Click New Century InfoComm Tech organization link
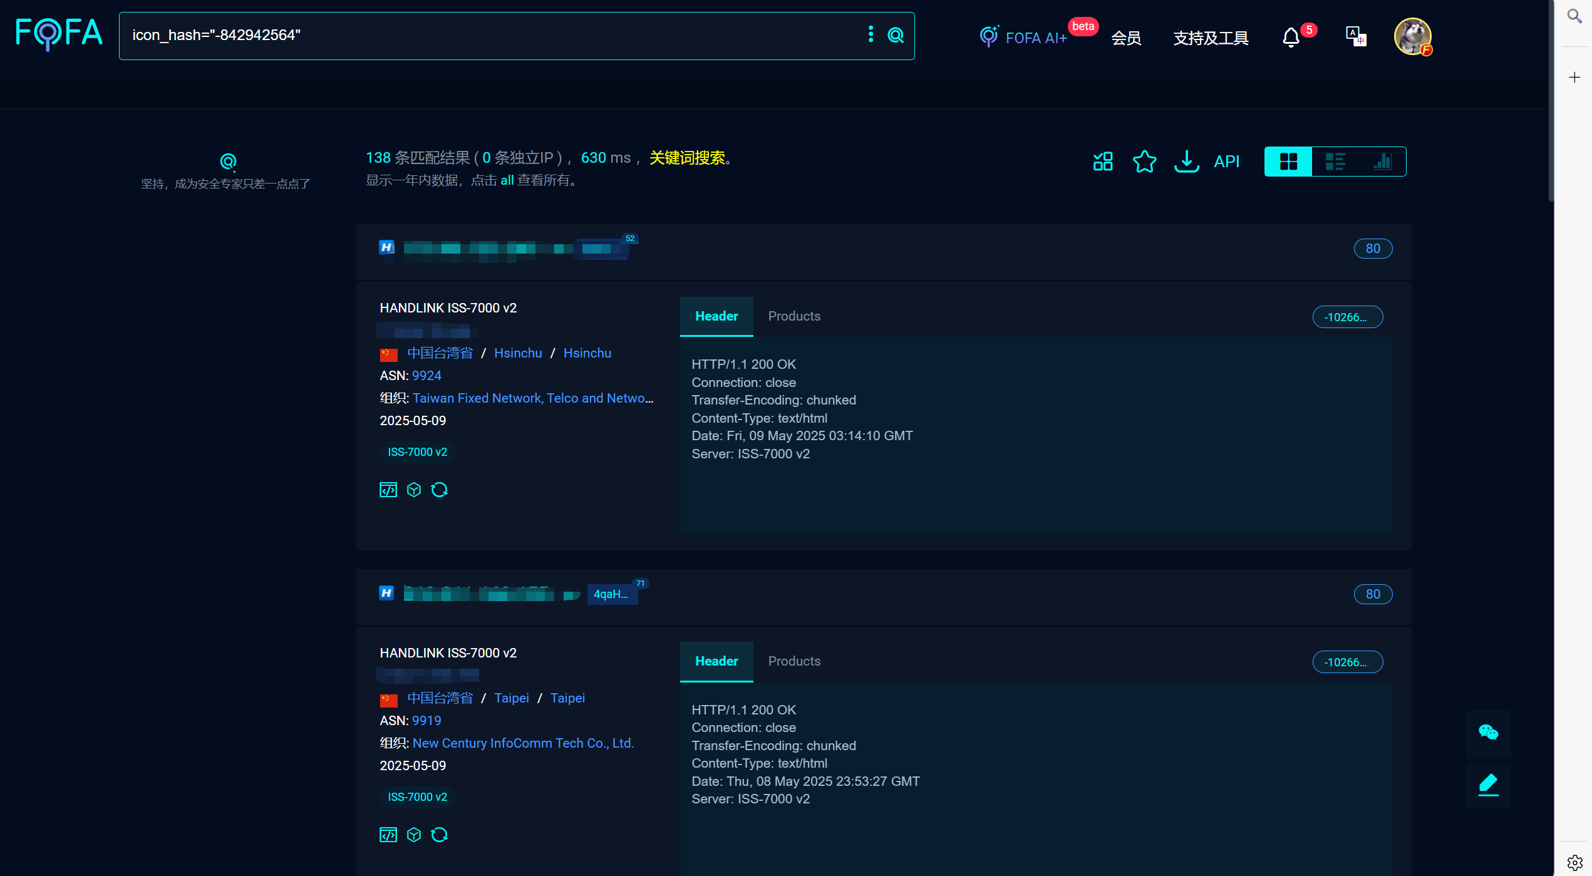 click(523, 743)
